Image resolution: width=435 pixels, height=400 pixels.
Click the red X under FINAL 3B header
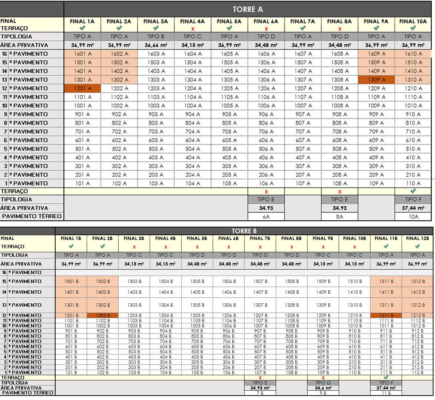(134, 247)
